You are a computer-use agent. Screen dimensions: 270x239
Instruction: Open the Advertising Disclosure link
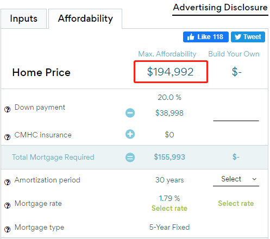click(220, 8)
